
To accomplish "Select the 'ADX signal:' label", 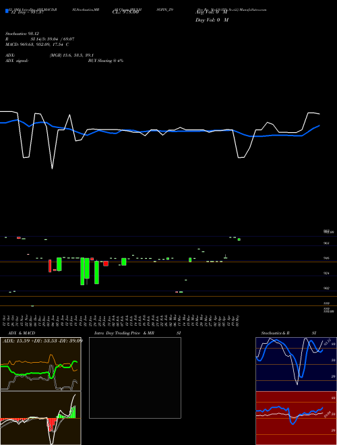I will 17,61.
